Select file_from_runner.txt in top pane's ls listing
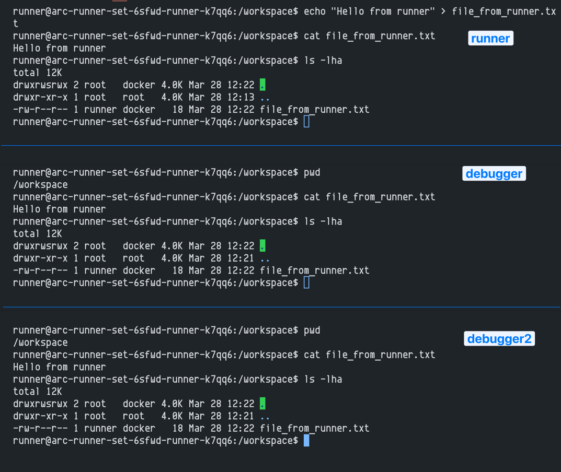The image size is (561, 472). pyautogui.click(x=314, y=110)
